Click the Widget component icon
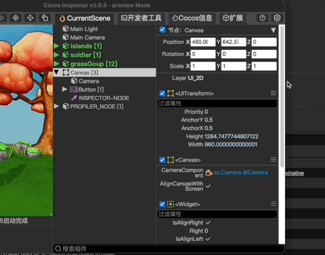The height and width of the screenshot is (255, 325). [x=170, y=204]
